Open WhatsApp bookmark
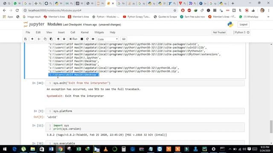The image size is (273, 153). point(249,17)
